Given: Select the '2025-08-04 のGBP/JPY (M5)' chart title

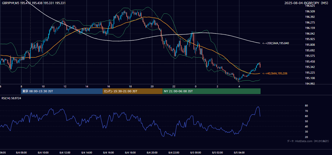Looking at the screenshot, I should click(307, 3).
